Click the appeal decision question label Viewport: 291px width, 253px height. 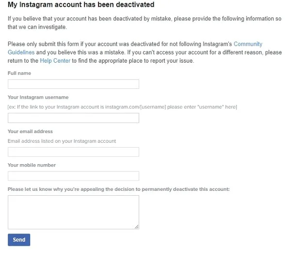point(118,189)
